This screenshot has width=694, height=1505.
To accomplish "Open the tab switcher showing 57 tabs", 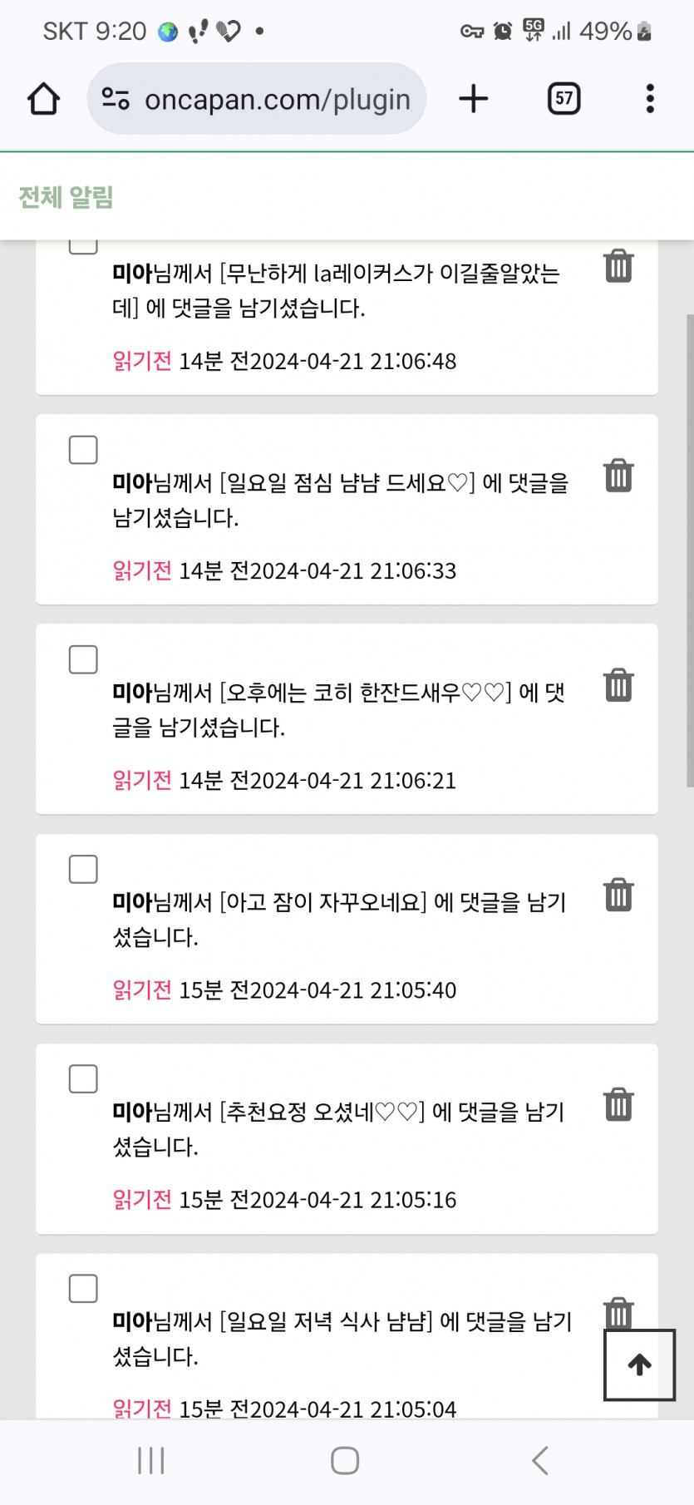I will (564, 99).
